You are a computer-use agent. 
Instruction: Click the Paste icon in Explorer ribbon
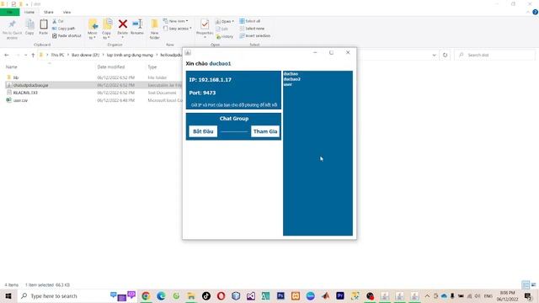pos(43,27)
